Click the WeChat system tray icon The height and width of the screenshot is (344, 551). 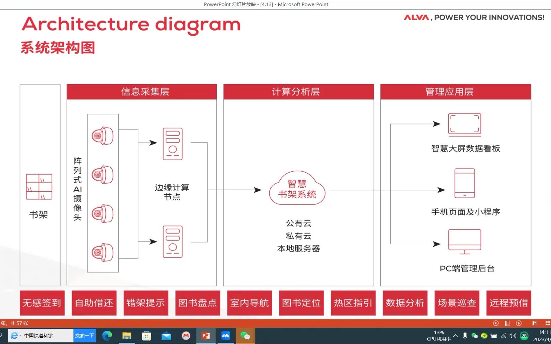(x=474, y=336)
